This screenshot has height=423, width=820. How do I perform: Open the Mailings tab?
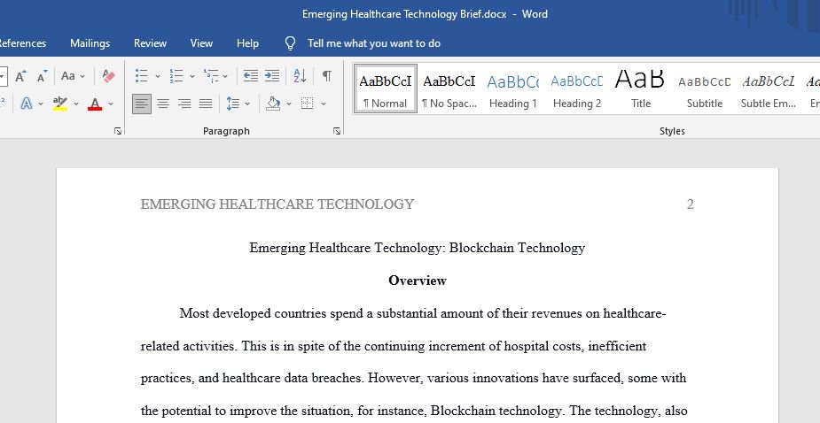coord(90,43)
